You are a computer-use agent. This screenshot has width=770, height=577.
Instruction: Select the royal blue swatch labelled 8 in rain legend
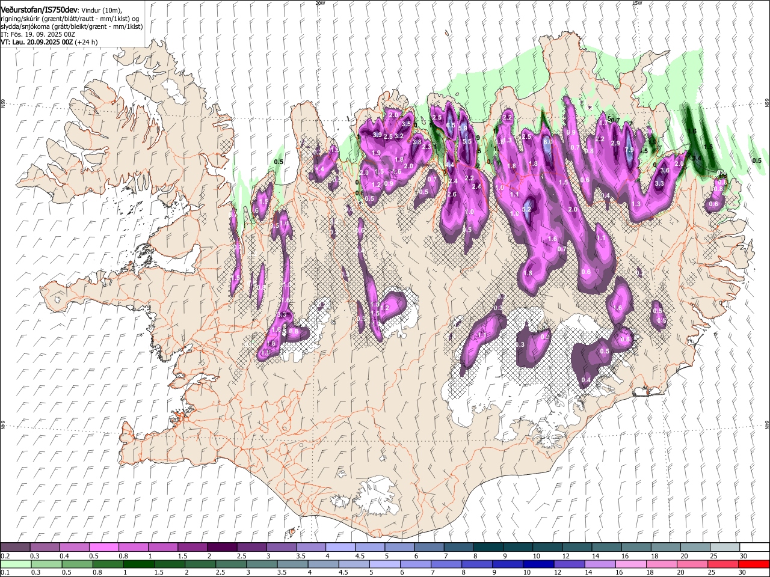click(x=476, y=564)
